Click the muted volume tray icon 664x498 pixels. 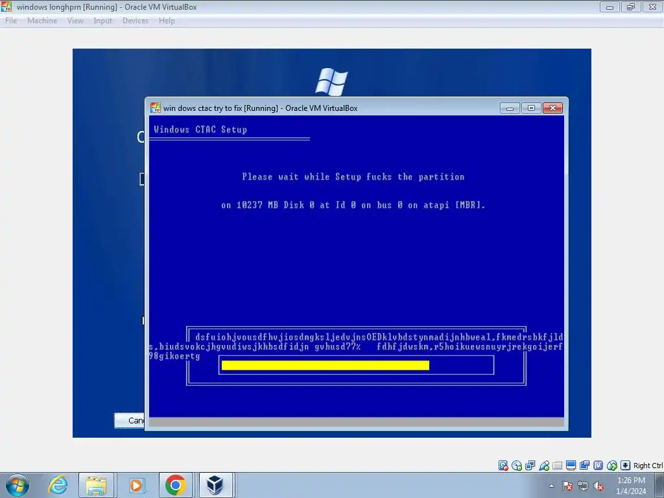pos(599,486)
